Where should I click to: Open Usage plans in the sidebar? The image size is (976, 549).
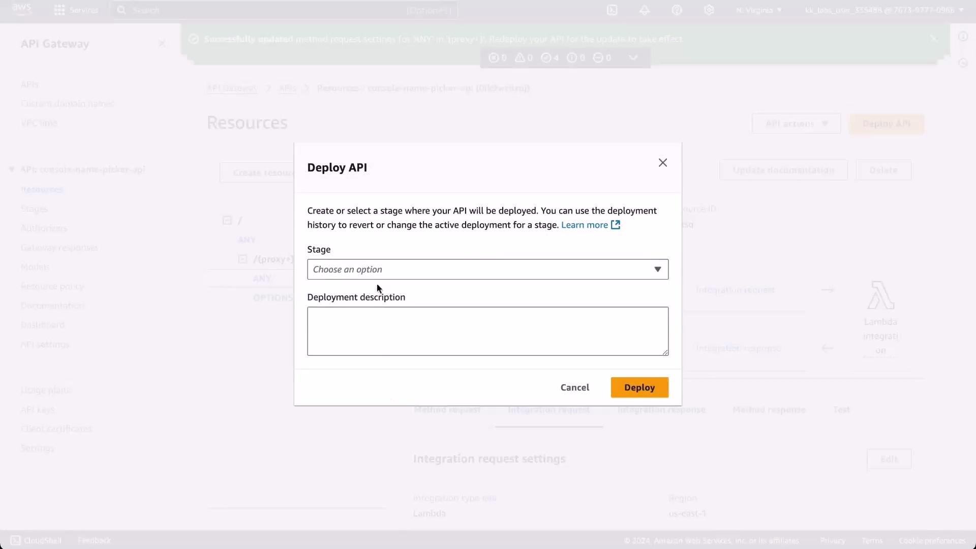point(46,390)
